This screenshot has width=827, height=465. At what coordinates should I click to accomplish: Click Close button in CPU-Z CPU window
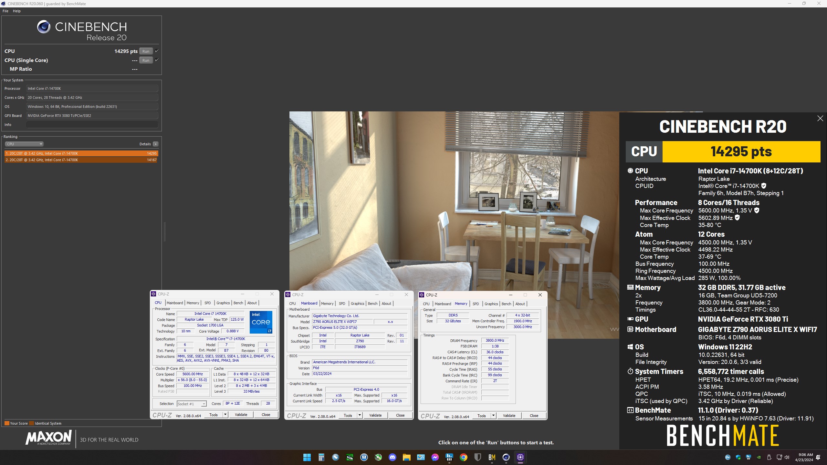266,415
